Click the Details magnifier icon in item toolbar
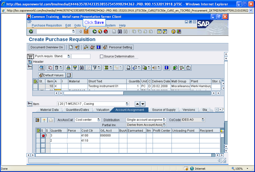This screenshot has height=172, width=255. pyautogui.click(x=42, y=68)
